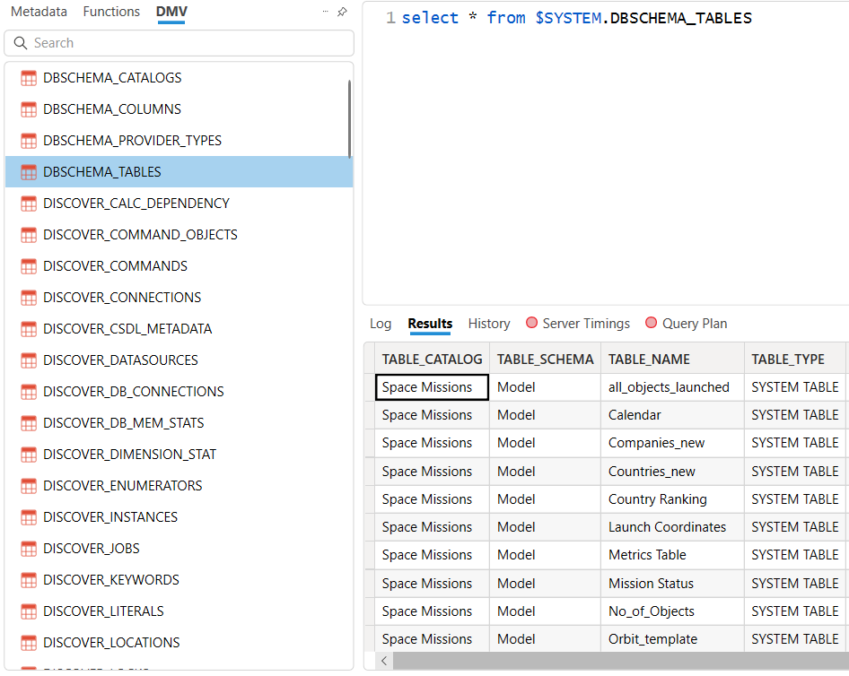
Task: Select DISCOVER_CALC_DEPENDENCY in the list
Action: click(x=136, y=204)
